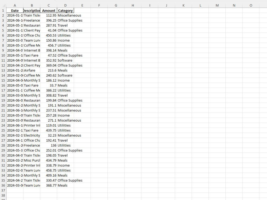Click the Category header cell

[x=65, y=11]
